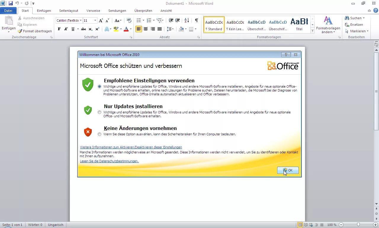Clear formatting with the eraser icon

[129, 20]
